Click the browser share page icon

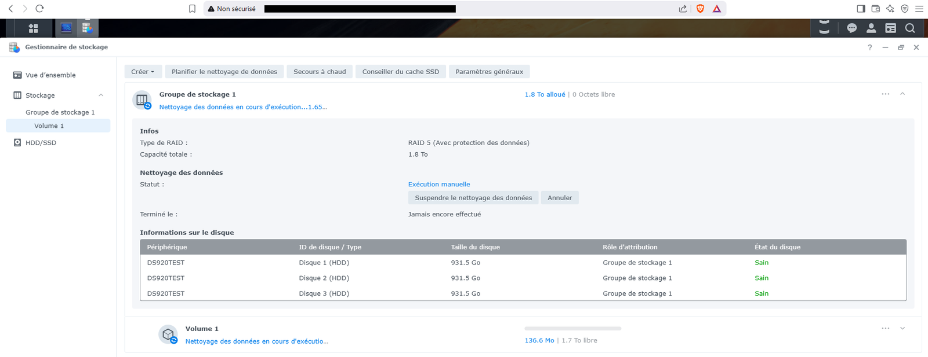(683, 9)
